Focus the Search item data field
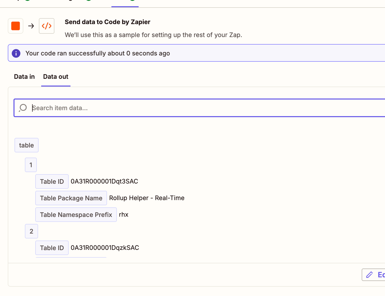 (199, 108)
